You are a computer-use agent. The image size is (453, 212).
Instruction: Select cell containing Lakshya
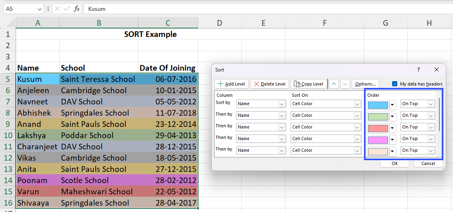[x=38, y=135]
